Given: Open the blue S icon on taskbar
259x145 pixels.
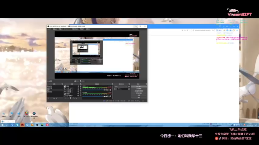Looking at the screenshot, I should (x=27, y=125).
